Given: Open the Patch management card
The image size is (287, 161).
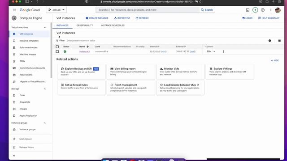Looking at the screenshot, I should [x=130, y=88].
